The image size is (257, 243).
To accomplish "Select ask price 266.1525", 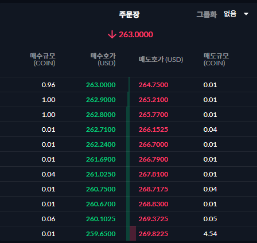I will click(153, 130).
